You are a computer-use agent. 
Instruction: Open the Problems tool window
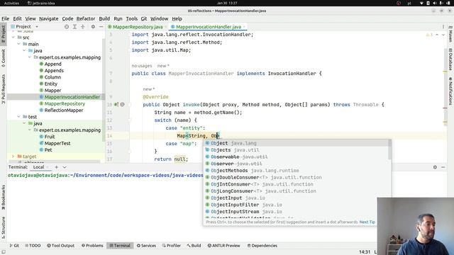click(x=92, y=246)
